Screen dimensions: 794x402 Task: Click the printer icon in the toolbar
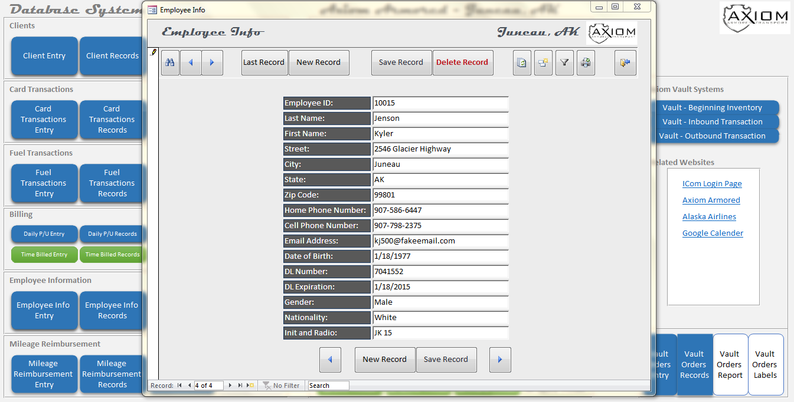click(586, 62)
